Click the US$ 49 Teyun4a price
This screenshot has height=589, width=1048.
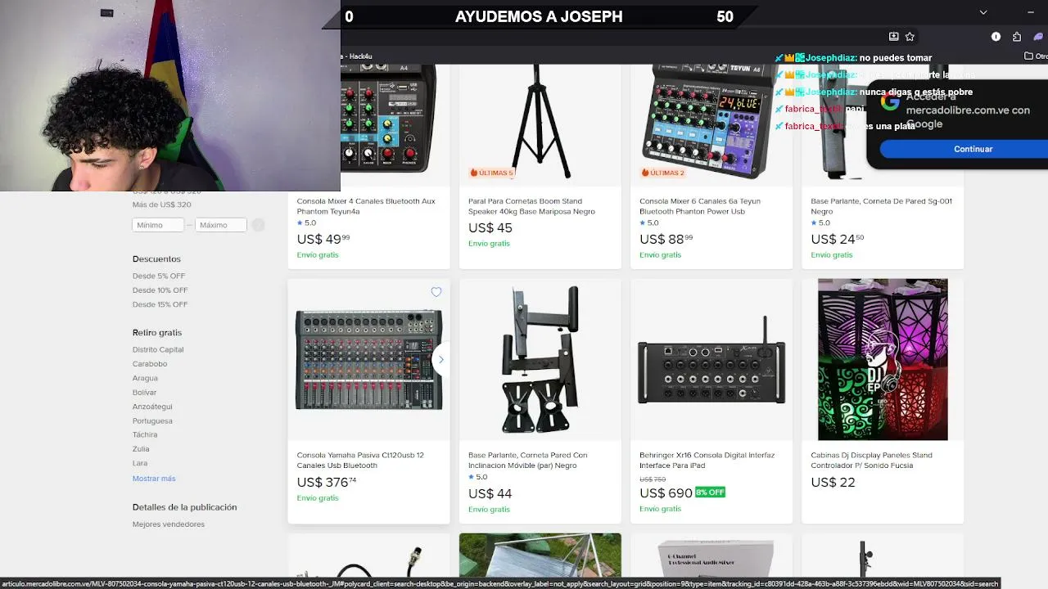point(323,239)
